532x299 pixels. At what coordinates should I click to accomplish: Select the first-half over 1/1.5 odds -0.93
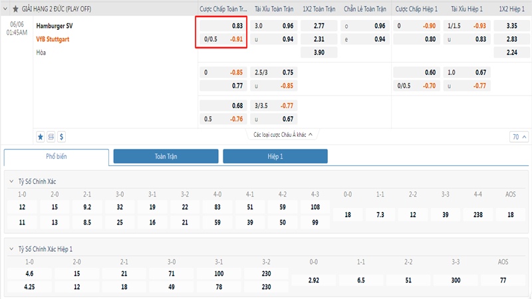tap(467, 26)
